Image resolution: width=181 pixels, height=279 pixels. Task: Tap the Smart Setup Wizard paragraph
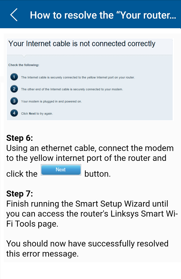click(x=92, y=214)
